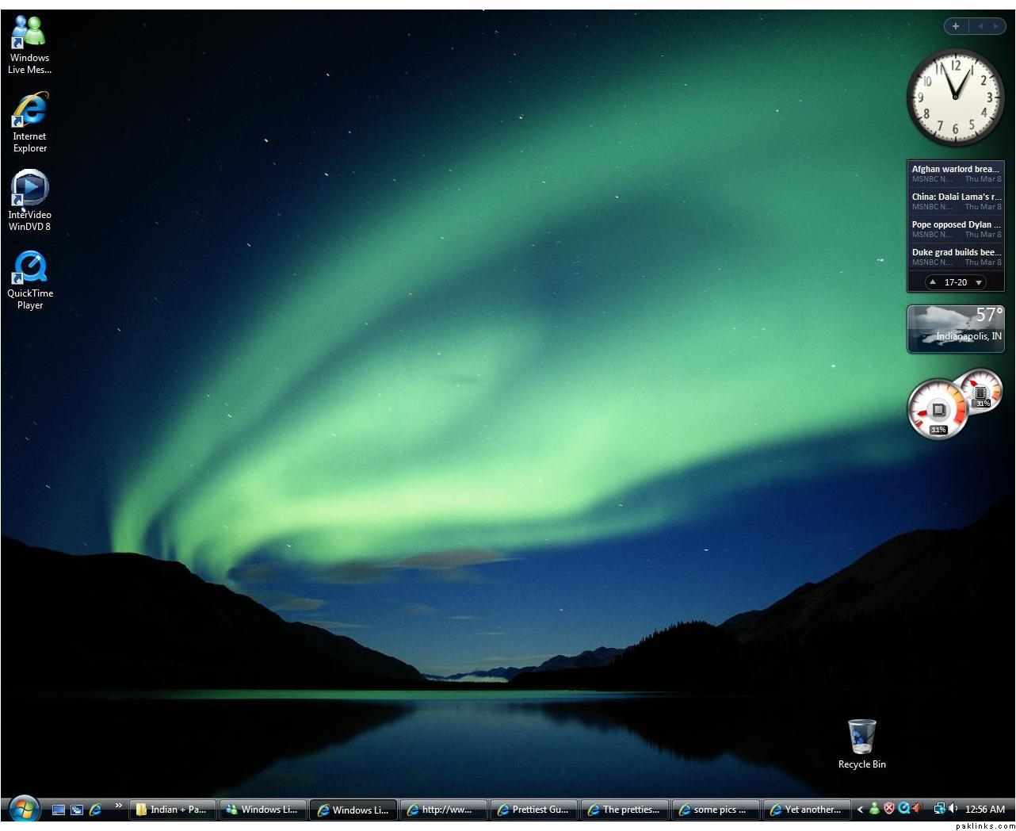Show hidden system tray icons arrow

pyautogui.click(x=860, y=810)
